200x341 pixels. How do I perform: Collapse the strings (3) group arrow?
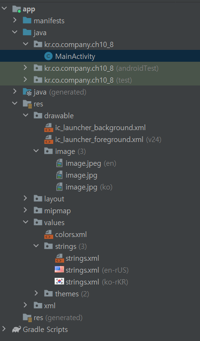pos(36,246)
